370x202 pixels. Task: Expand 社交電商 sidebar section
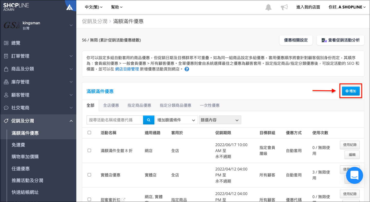(x=38, y=108)
